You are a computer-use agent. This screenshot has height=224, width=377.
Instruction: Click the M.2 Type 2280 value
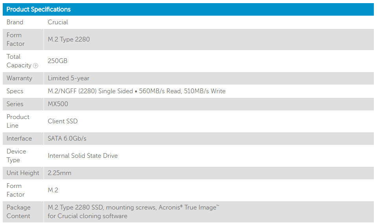[69, 40]
